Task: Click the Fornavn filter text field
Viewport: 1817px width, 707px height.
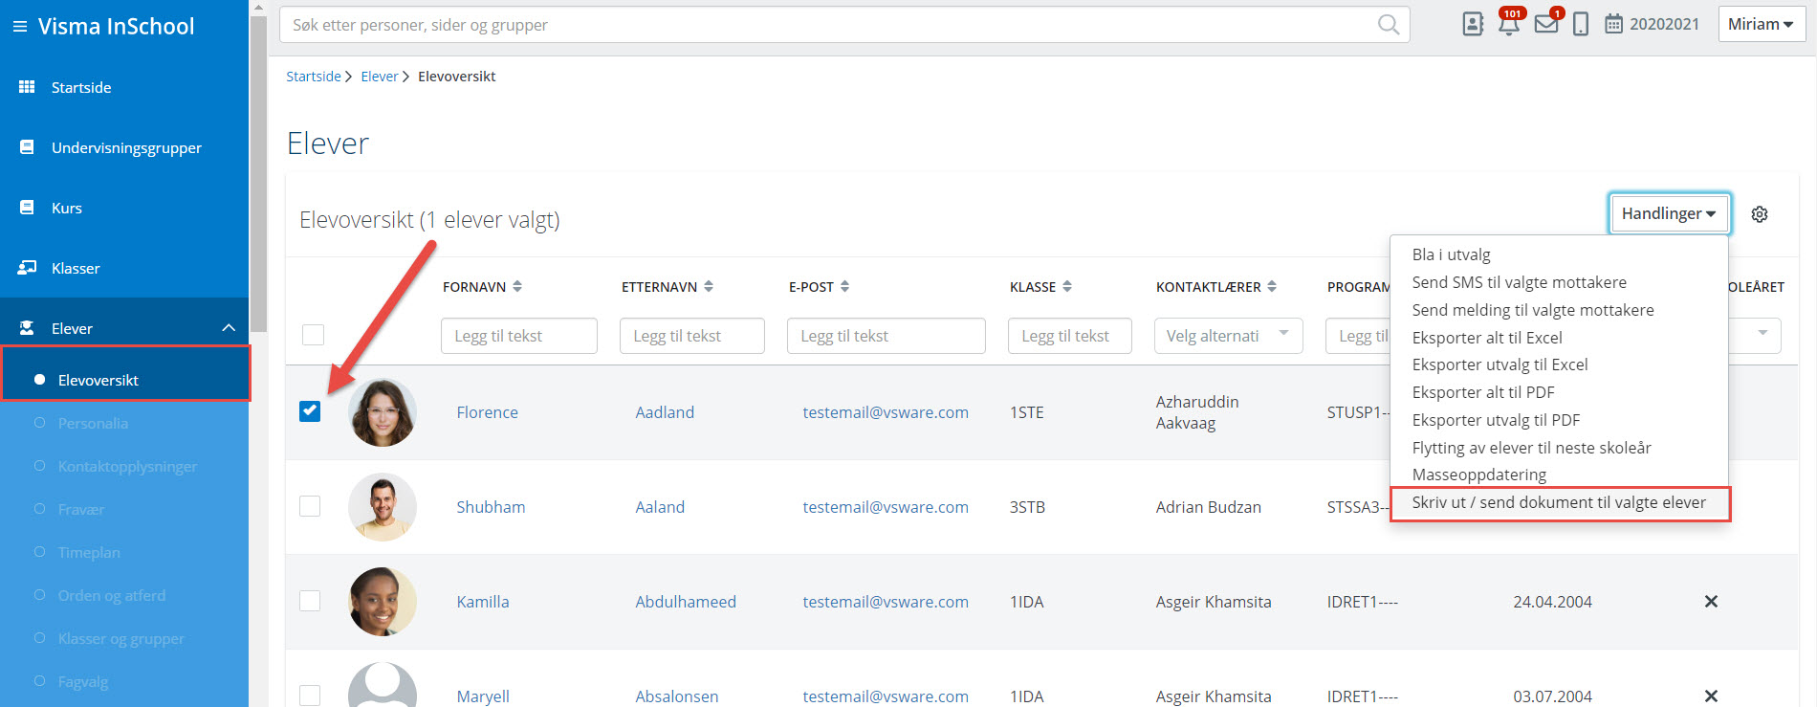Action: tap(518, 336)
